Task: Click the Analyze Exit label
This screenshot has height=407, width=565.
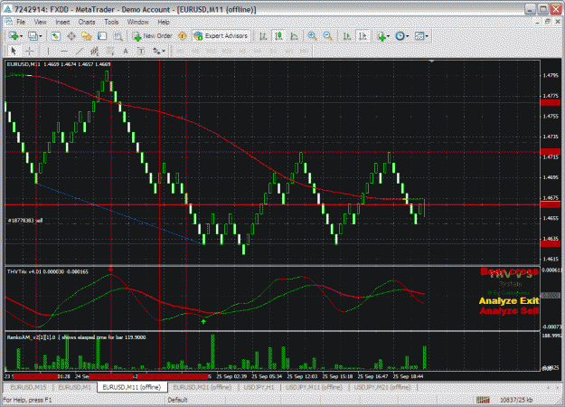Action: (509, 301)
